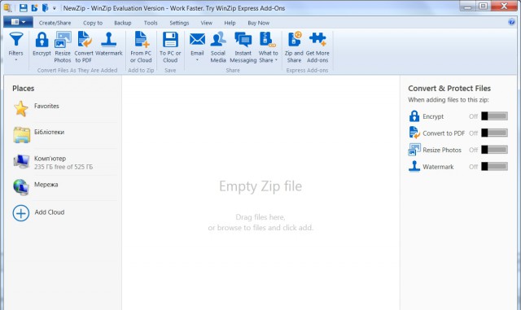Open Favorites star in Places
521x310 pixels.
point(21,109)
